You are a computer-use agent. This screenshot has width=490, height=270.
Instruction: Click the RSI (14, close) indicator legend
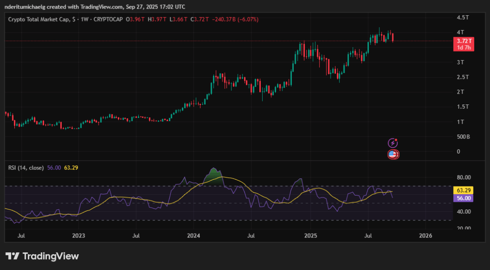point(26,168)
